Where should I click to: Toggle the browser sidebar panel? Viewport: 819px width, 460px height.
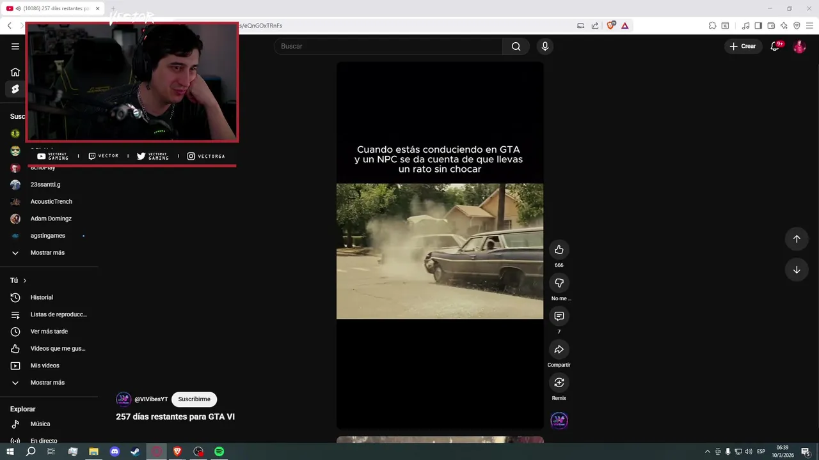758,26
